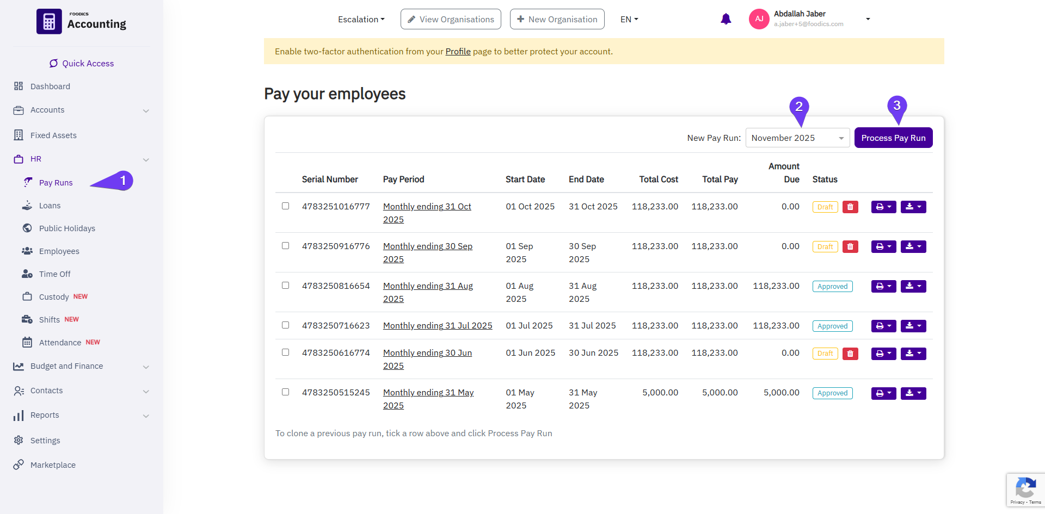Image resolution: width=1045 pixels, height=514 pixels.
Task: Check the May 2025 pay run row
Action: point(285,392)
